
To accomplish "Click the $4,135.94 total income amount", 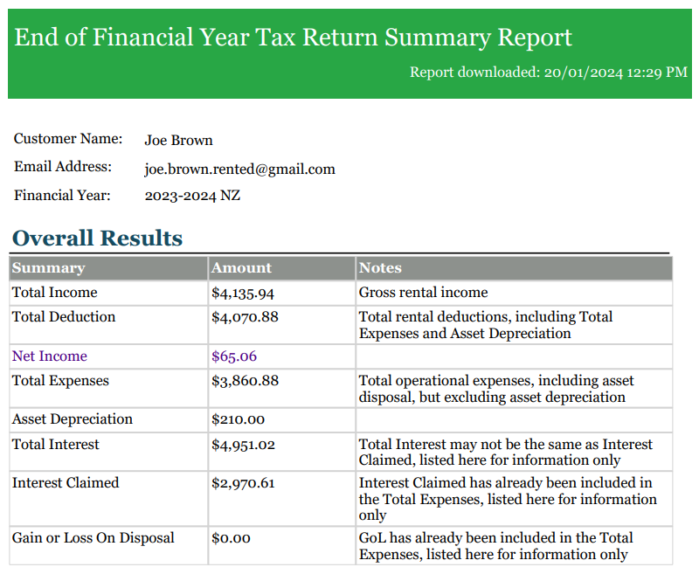I will pos(243,293).
